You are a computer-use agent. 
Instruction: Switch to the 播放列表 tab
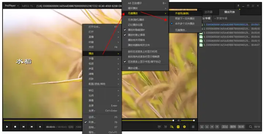pyautogui.click(x=230, y=12)
